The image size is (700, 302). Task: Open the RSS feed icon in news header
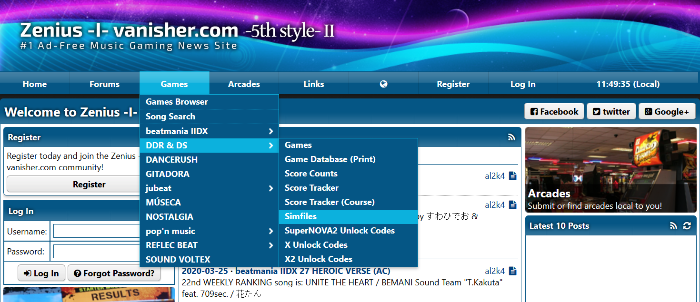click(512, 137)
